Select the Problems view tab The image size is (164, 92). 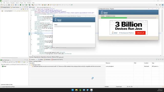(33, 60)
